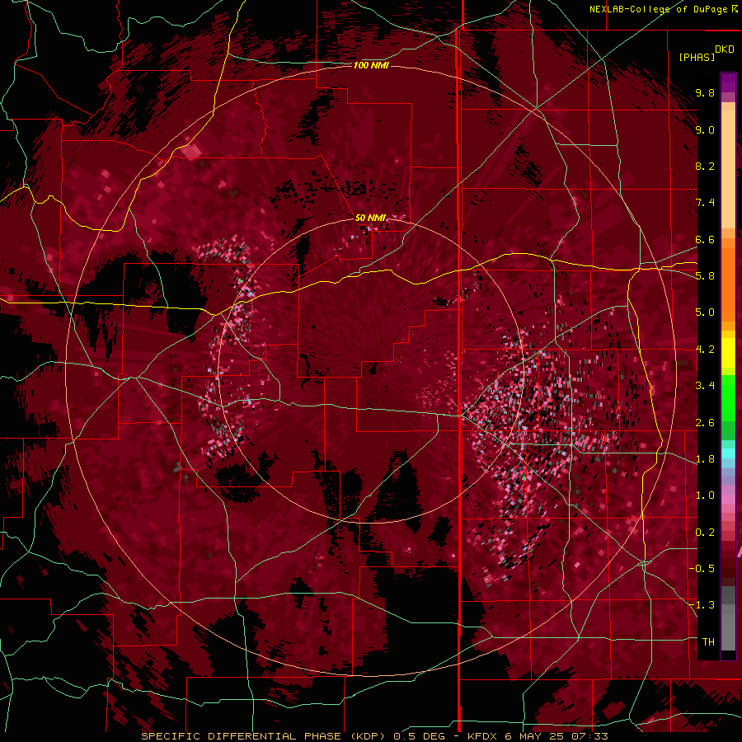Click the 4.2 value on the color scale
Viewport: 742px width, 742px height.
(705, 350)
